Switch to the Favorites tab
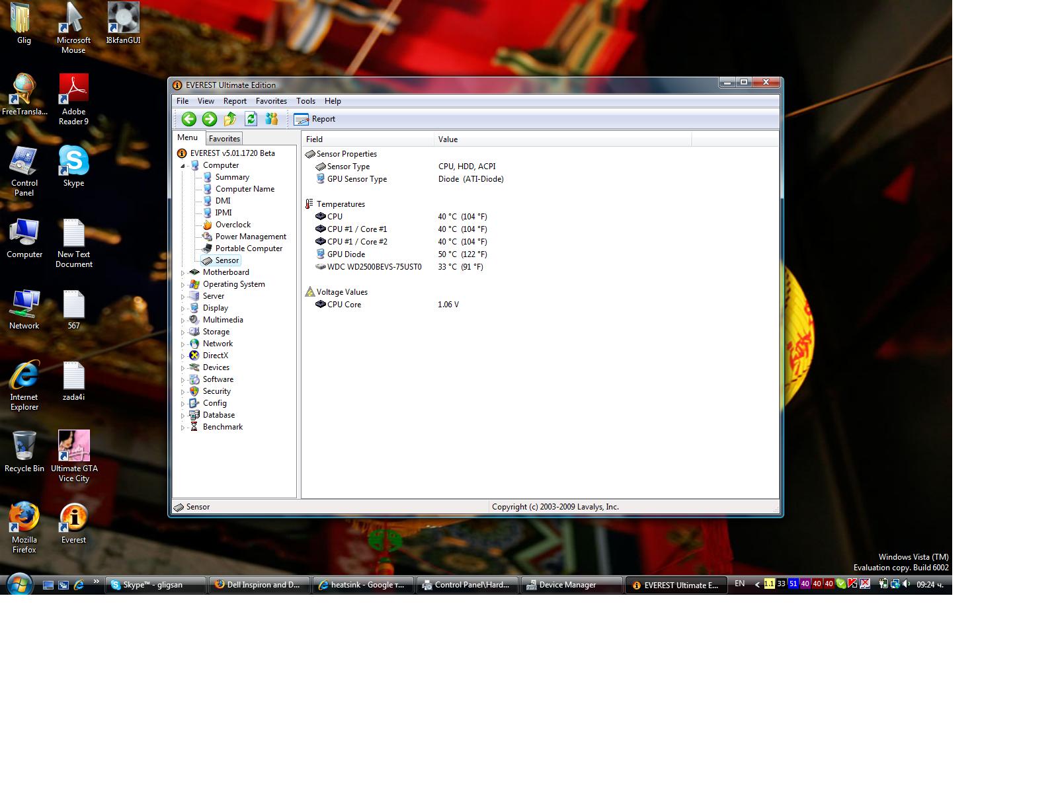The width and height of the screenshot is (1058, 793). click(224, 138)
